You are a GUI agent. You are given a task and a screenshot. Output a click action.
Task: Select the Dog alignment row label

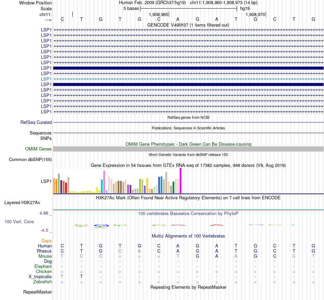click(48, 261)
